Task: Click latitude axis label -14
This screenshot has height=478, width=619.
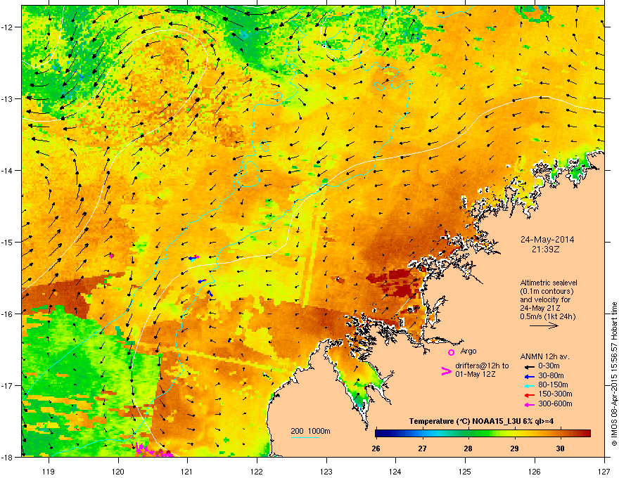Action: pyautogui.click(x=7, y=170)
